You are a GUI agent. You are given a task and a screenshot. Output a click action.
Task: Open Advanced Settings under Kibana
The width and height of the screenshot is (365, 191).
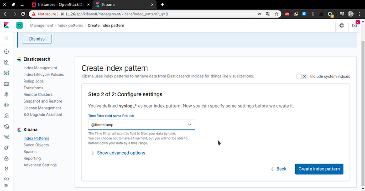pyautogui.click(x=40, y=165)
